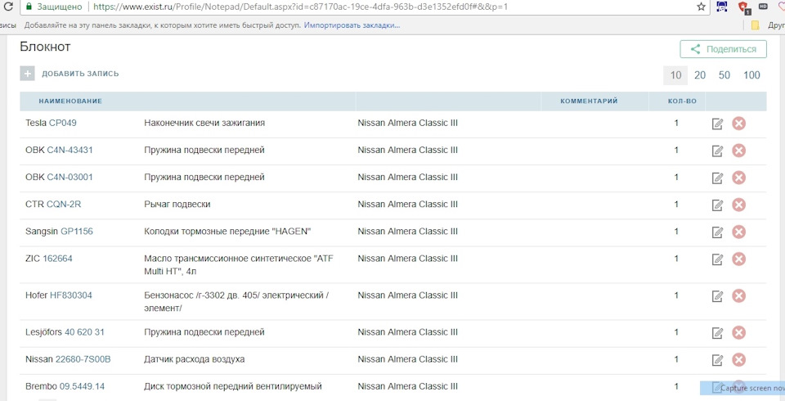Delete the CTR CQN-2R entry

click(739, 205)
